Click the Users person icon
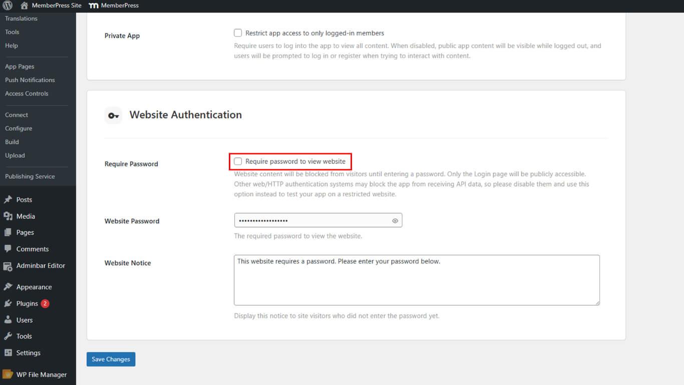This screenshot has height=385, width=684. click(8, 320)
